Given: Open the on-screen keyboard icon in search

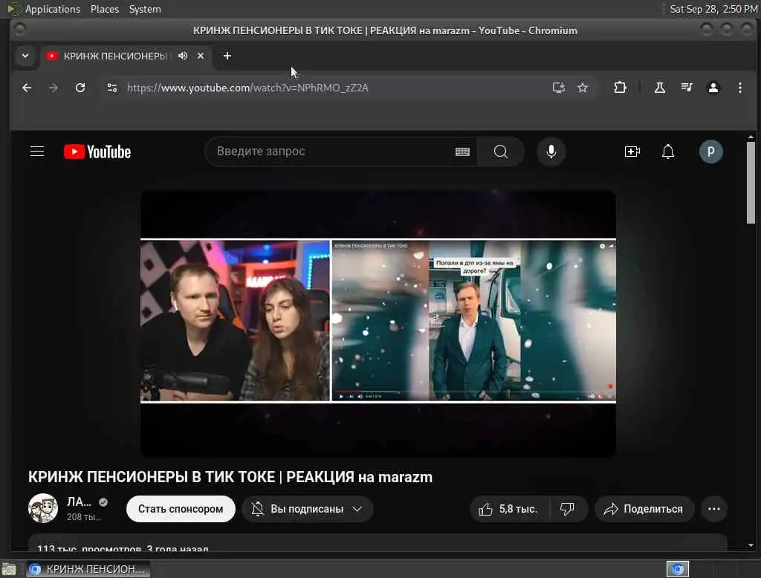Looking at the screenshot, I should (462, 152).
